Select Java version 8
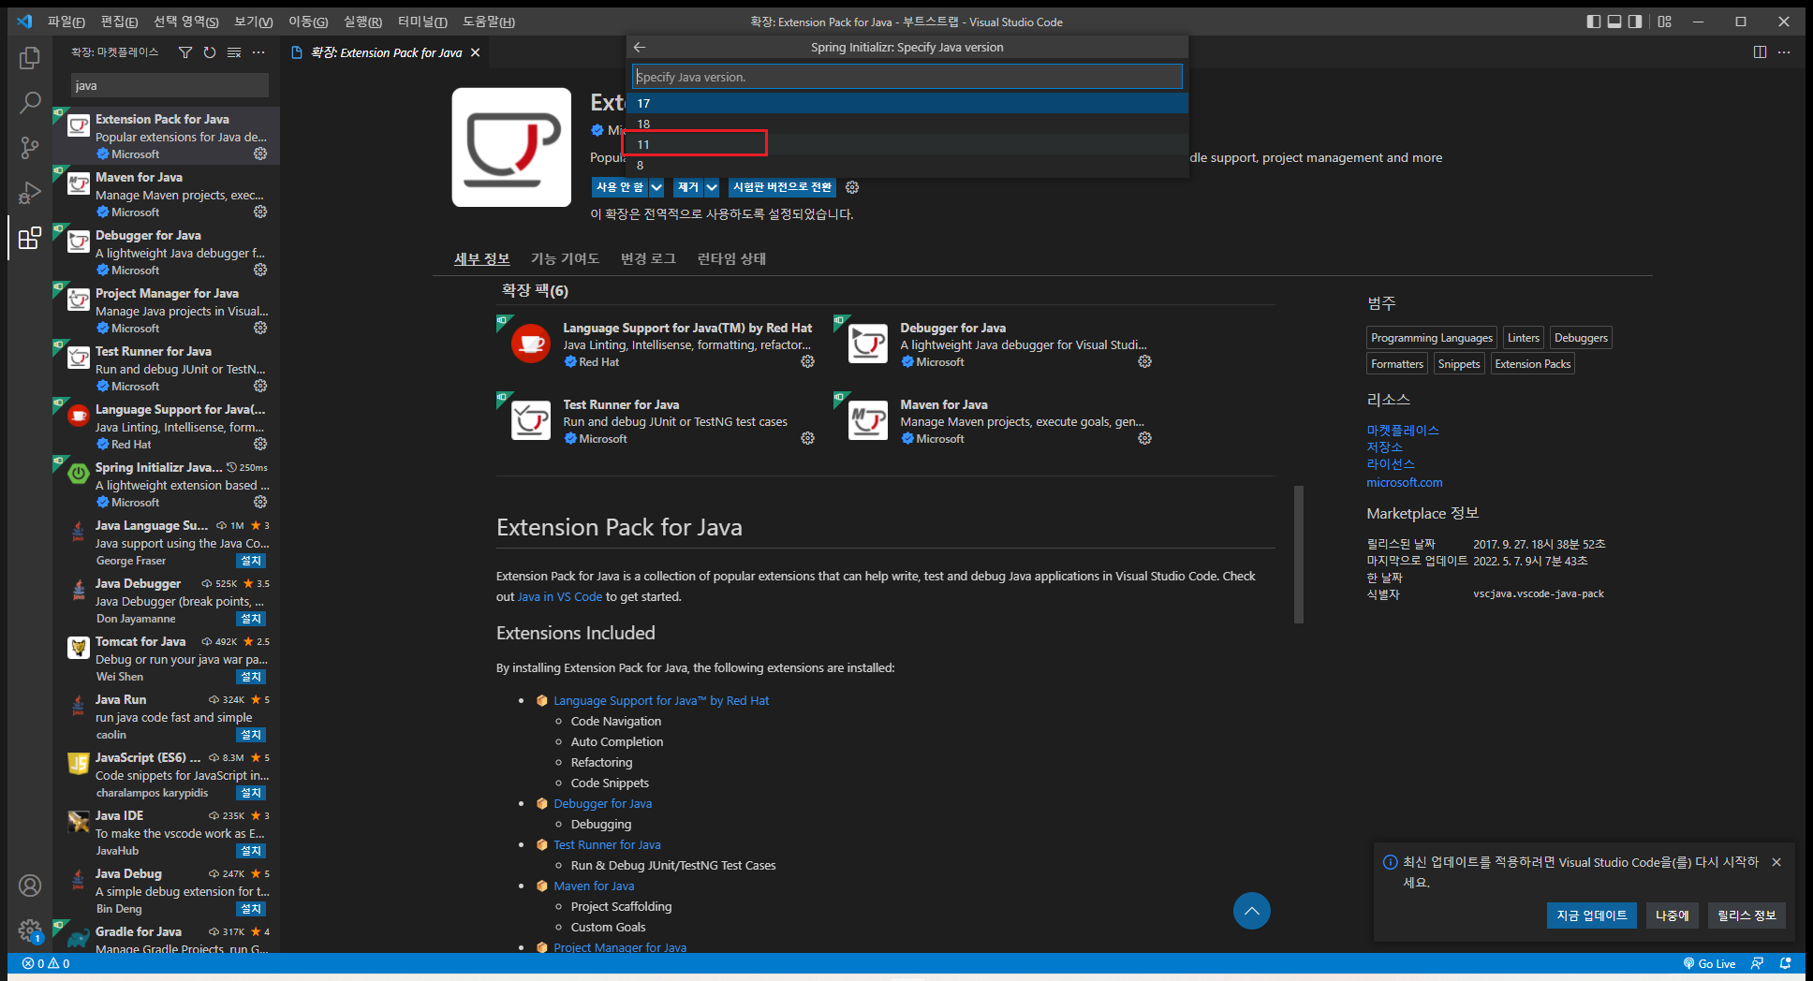Viewport: 1813px width, 981px height. point(907,165)
